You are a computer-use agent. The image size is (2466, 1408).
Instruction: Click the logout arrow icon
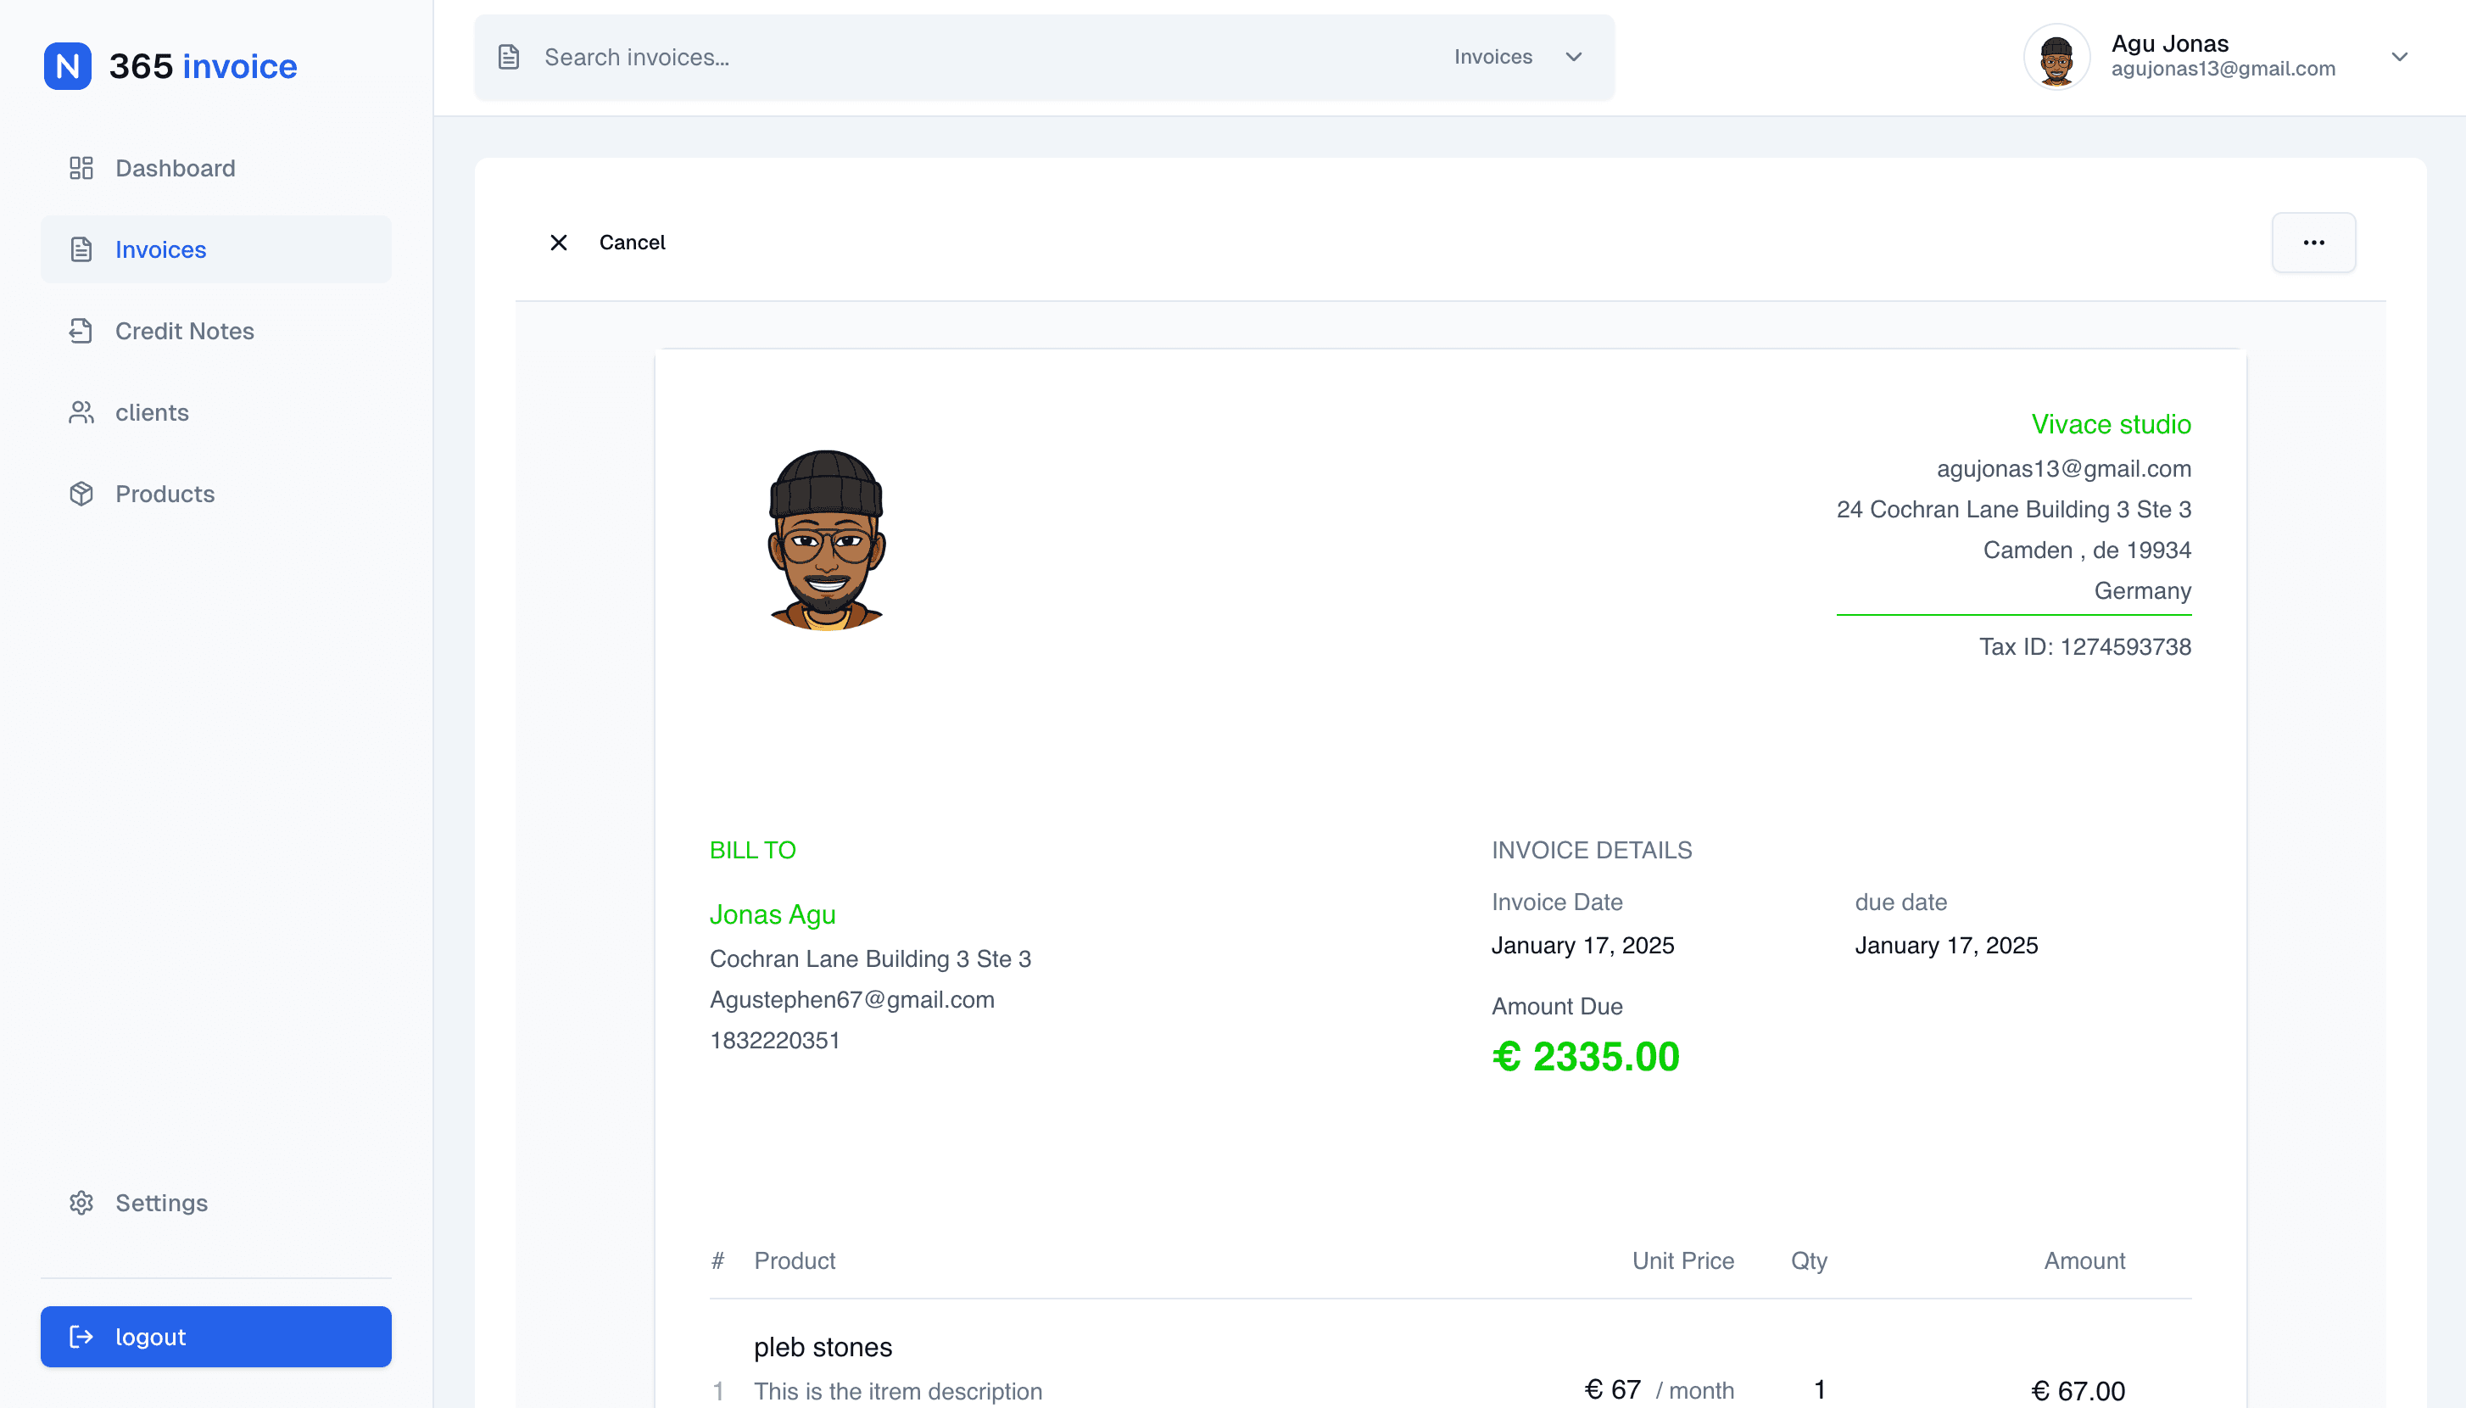tap(81, 1337)
